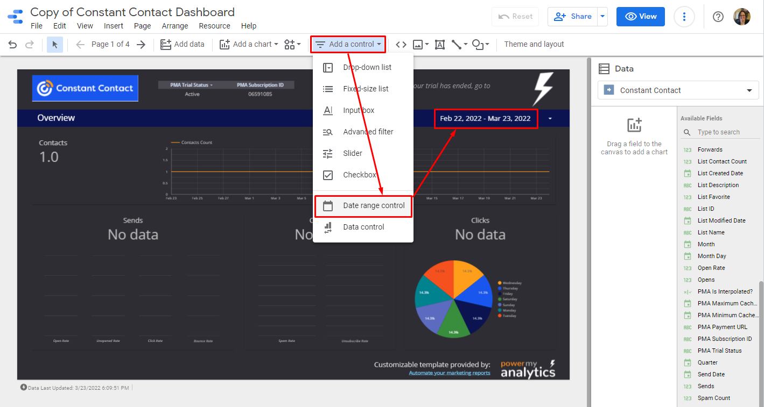764x407 pixels.
Task: Choose Checkbox from the control menu
Action: (x=360, y=175)
